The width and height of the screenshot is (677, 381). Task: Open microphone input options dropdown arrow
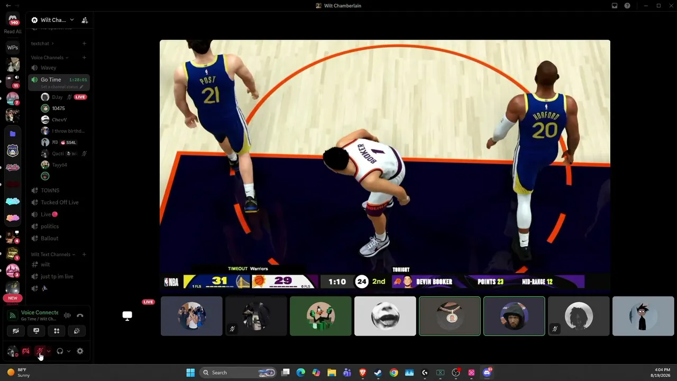[49, 351]
